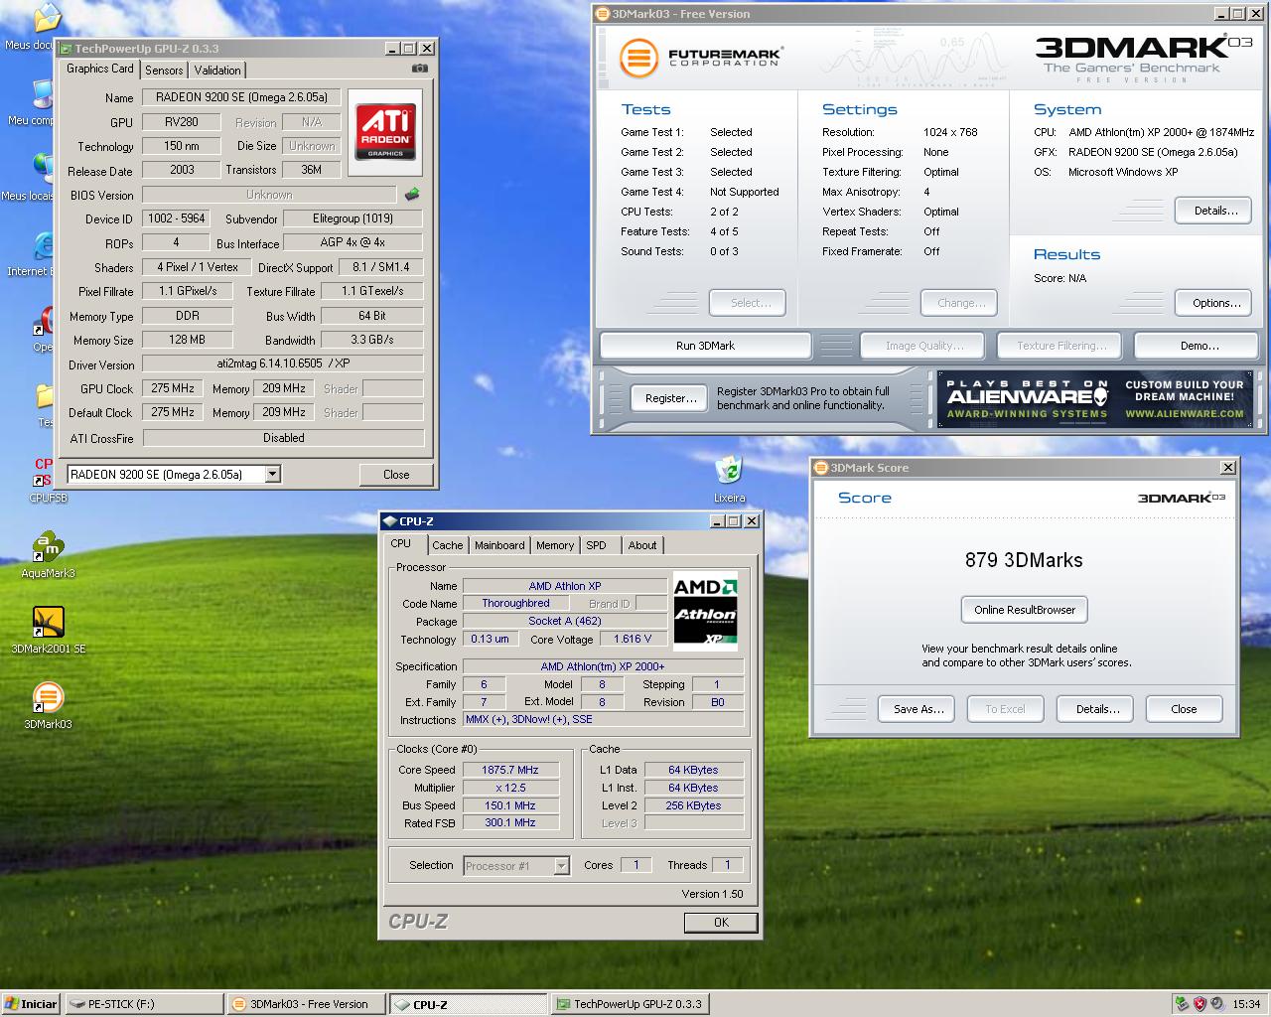Open the Memory tab in CPU-Z

tap(555, 545)
